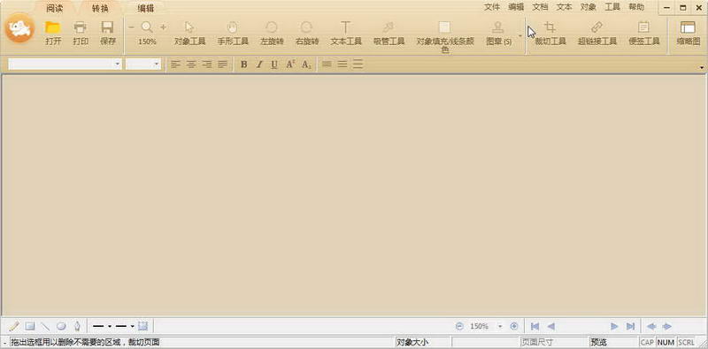Open the 编辑 menu in menu bar
This screenshot has height=349, width=708.
coord(516,7)
